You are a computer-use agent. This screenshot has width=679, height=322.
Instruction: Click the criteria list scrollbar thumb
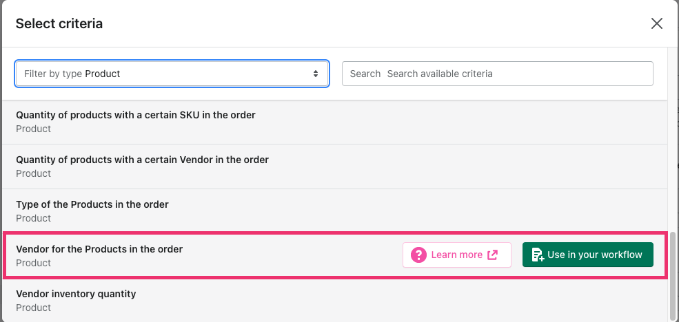(x=673, y=274)
